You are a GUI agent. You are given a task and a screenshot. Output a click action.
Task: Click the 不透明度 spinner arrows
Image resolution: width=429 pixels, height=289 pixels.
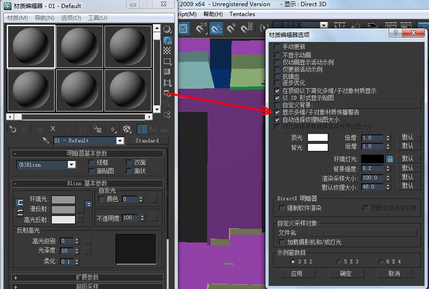[142, 218]
